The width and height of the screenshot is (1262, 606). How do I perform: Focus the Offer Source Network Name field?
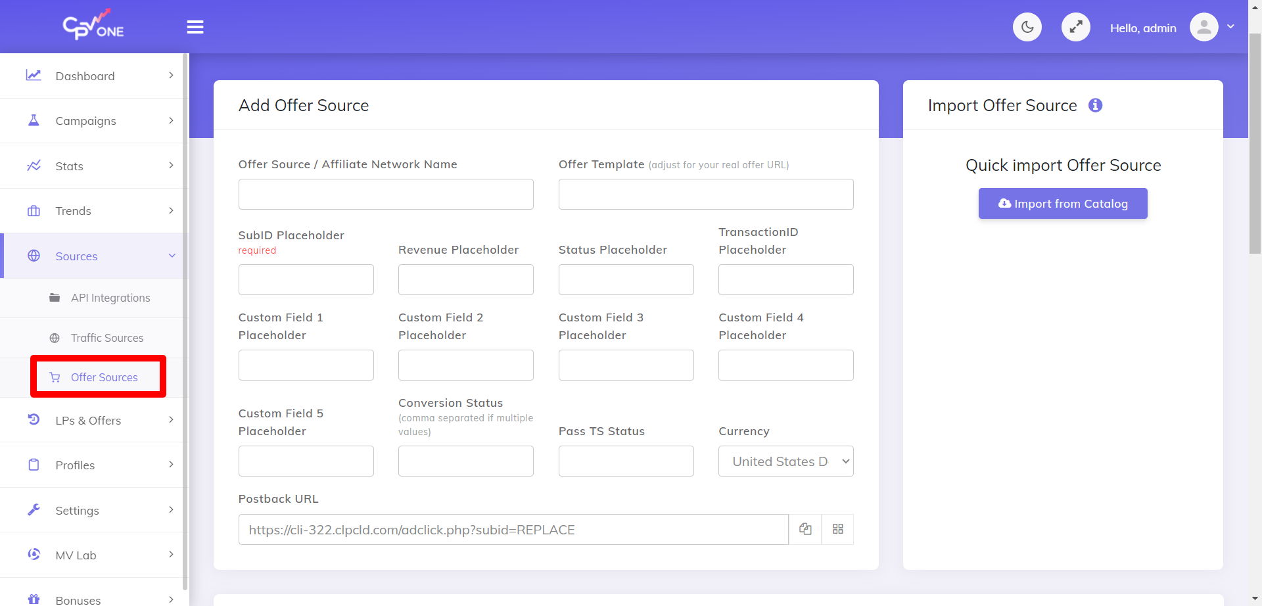coord(386,195)
